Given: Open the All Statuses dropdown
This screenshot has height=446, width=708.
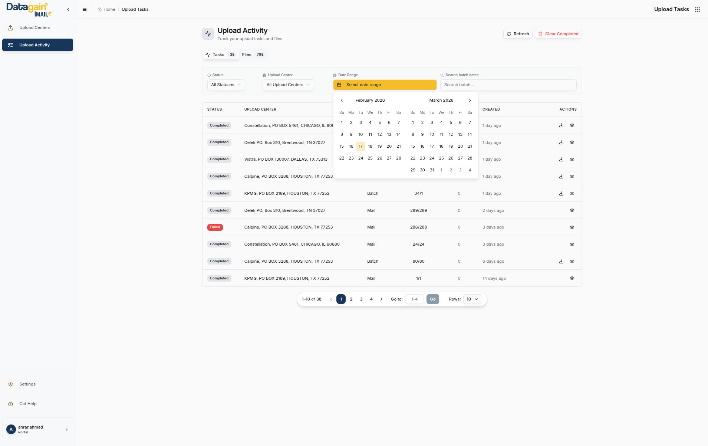Looking at the screenshot, I should [x=226, y=85].
